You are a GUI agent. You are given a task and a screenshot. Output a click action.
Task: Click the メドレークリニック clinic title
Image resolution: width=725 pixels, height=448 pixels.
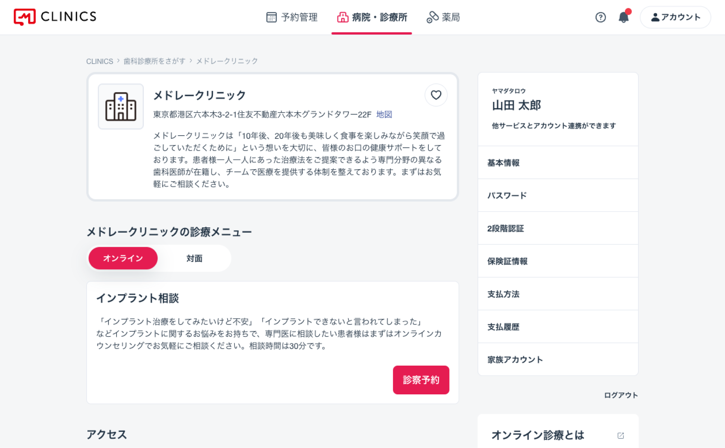tap(200, 95)
